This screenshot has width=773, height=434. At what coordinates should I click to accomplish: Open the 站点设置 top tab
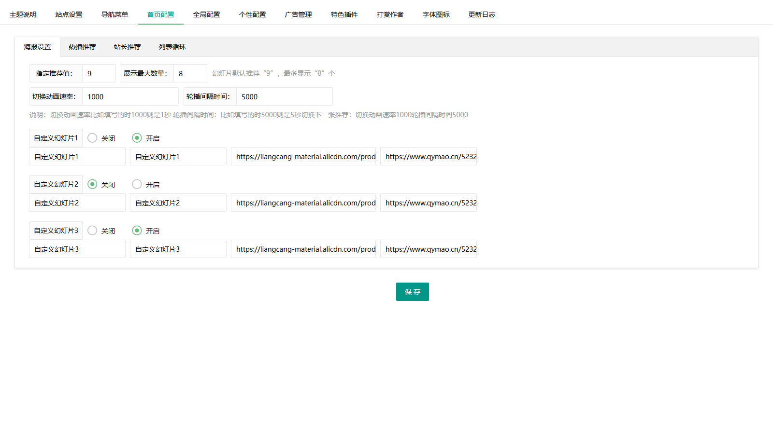click(x=69, y=14)
